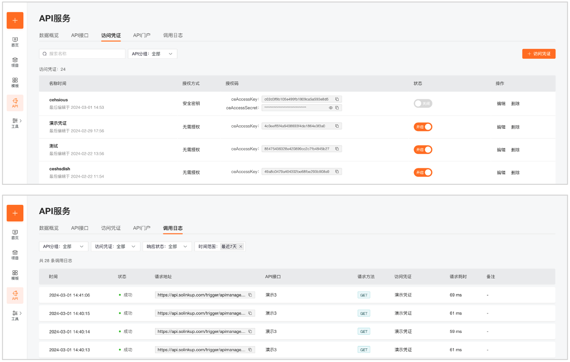
Task: Copy the cehsious ceAccessKey value
Action: (337, 99)
